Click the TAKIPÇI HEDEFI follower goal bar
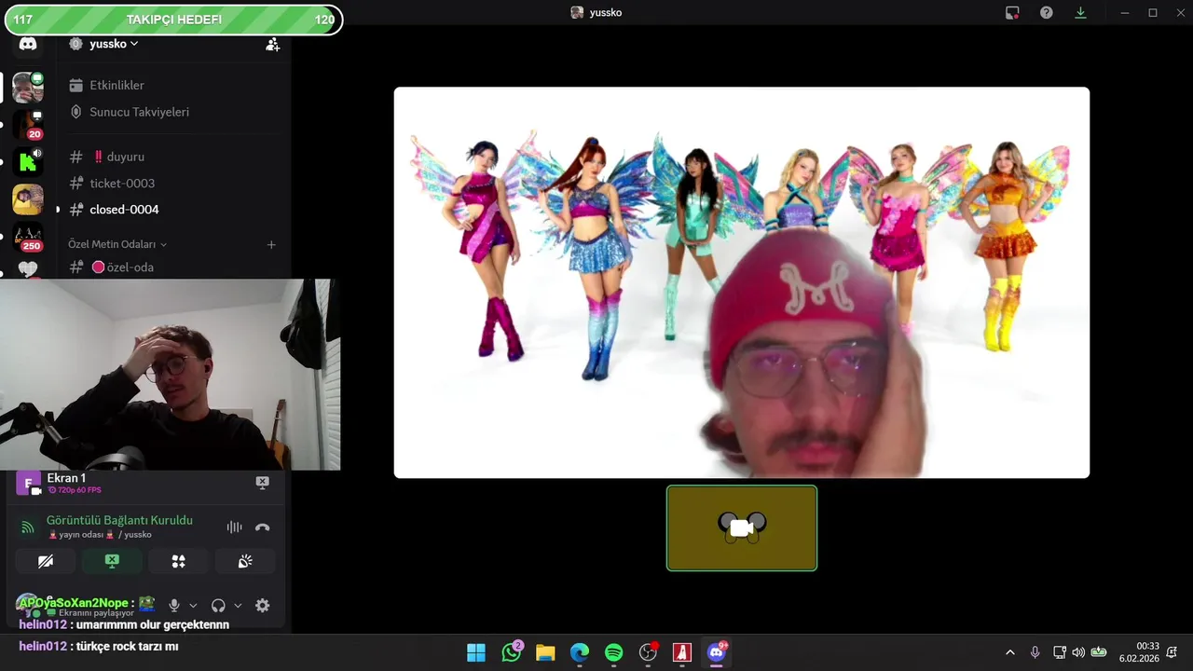The height and width of the screenshot is (671, 1193). [173, 20]
